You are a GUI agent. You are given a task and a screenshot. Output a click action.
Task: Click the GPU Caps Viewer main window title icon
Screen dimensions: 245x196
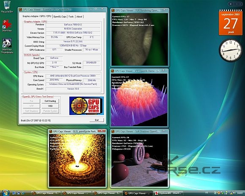[x=20, y=10]
